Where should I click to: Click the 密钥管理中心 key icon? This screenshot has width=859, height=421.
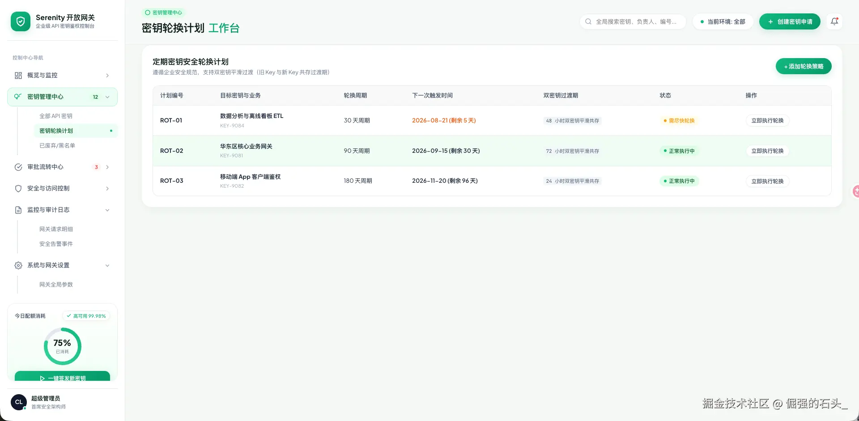18,97
